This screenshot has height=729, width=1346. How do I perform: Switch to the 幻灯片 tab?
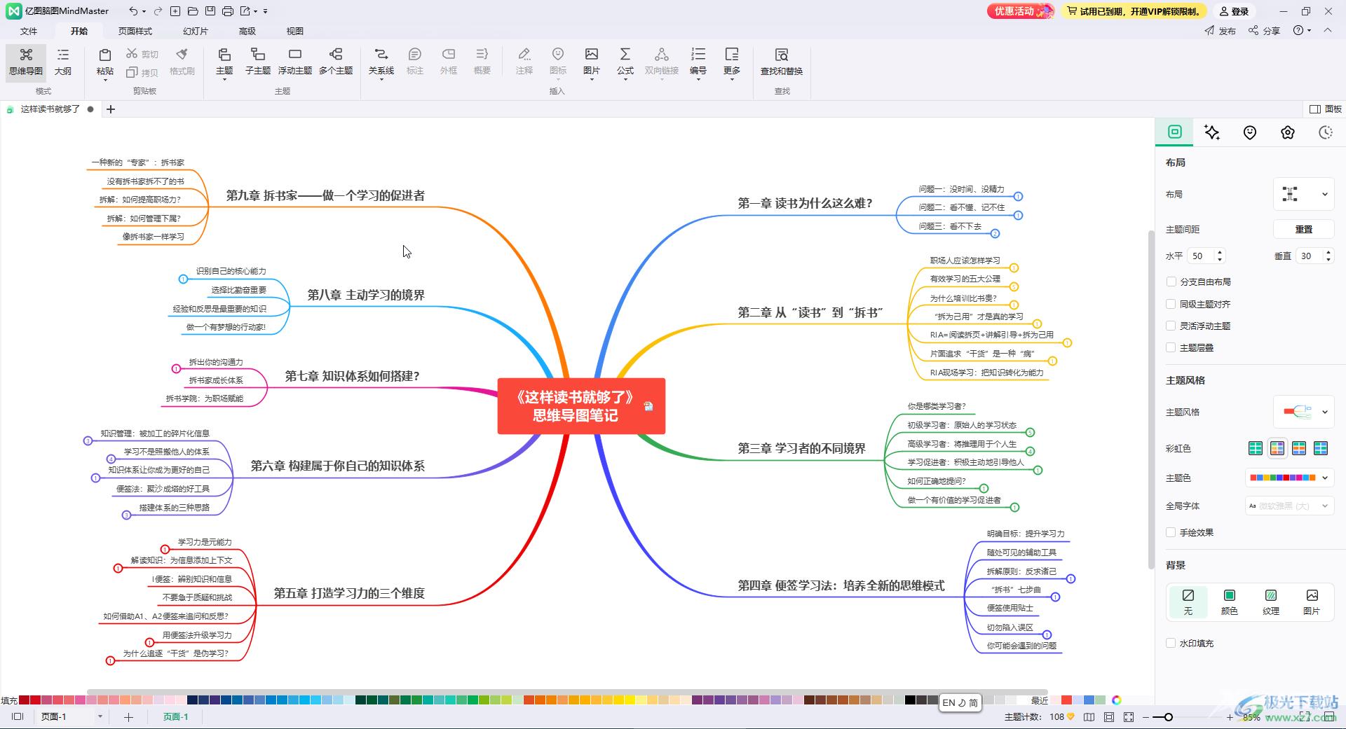point(196,31)
